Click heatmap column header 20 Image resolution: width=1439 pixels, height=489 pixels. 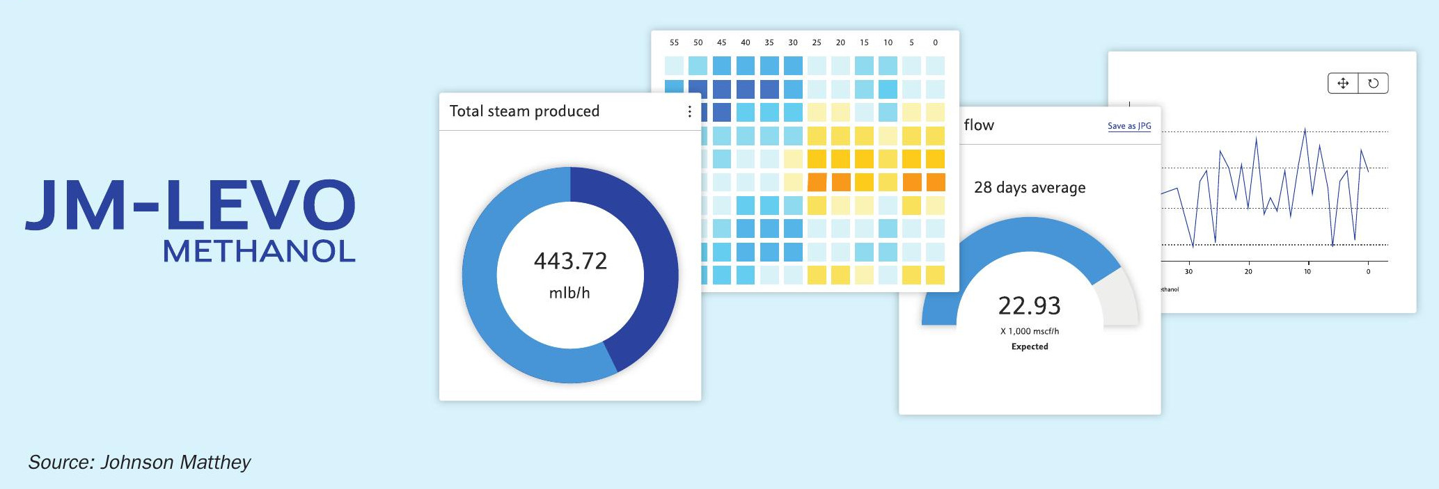pyautogui.click(x=840, y=42)
